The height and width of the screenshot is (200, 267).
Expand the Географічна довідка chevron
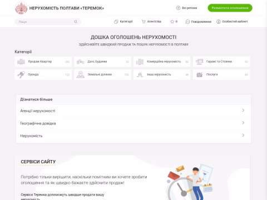click(243, 123)
